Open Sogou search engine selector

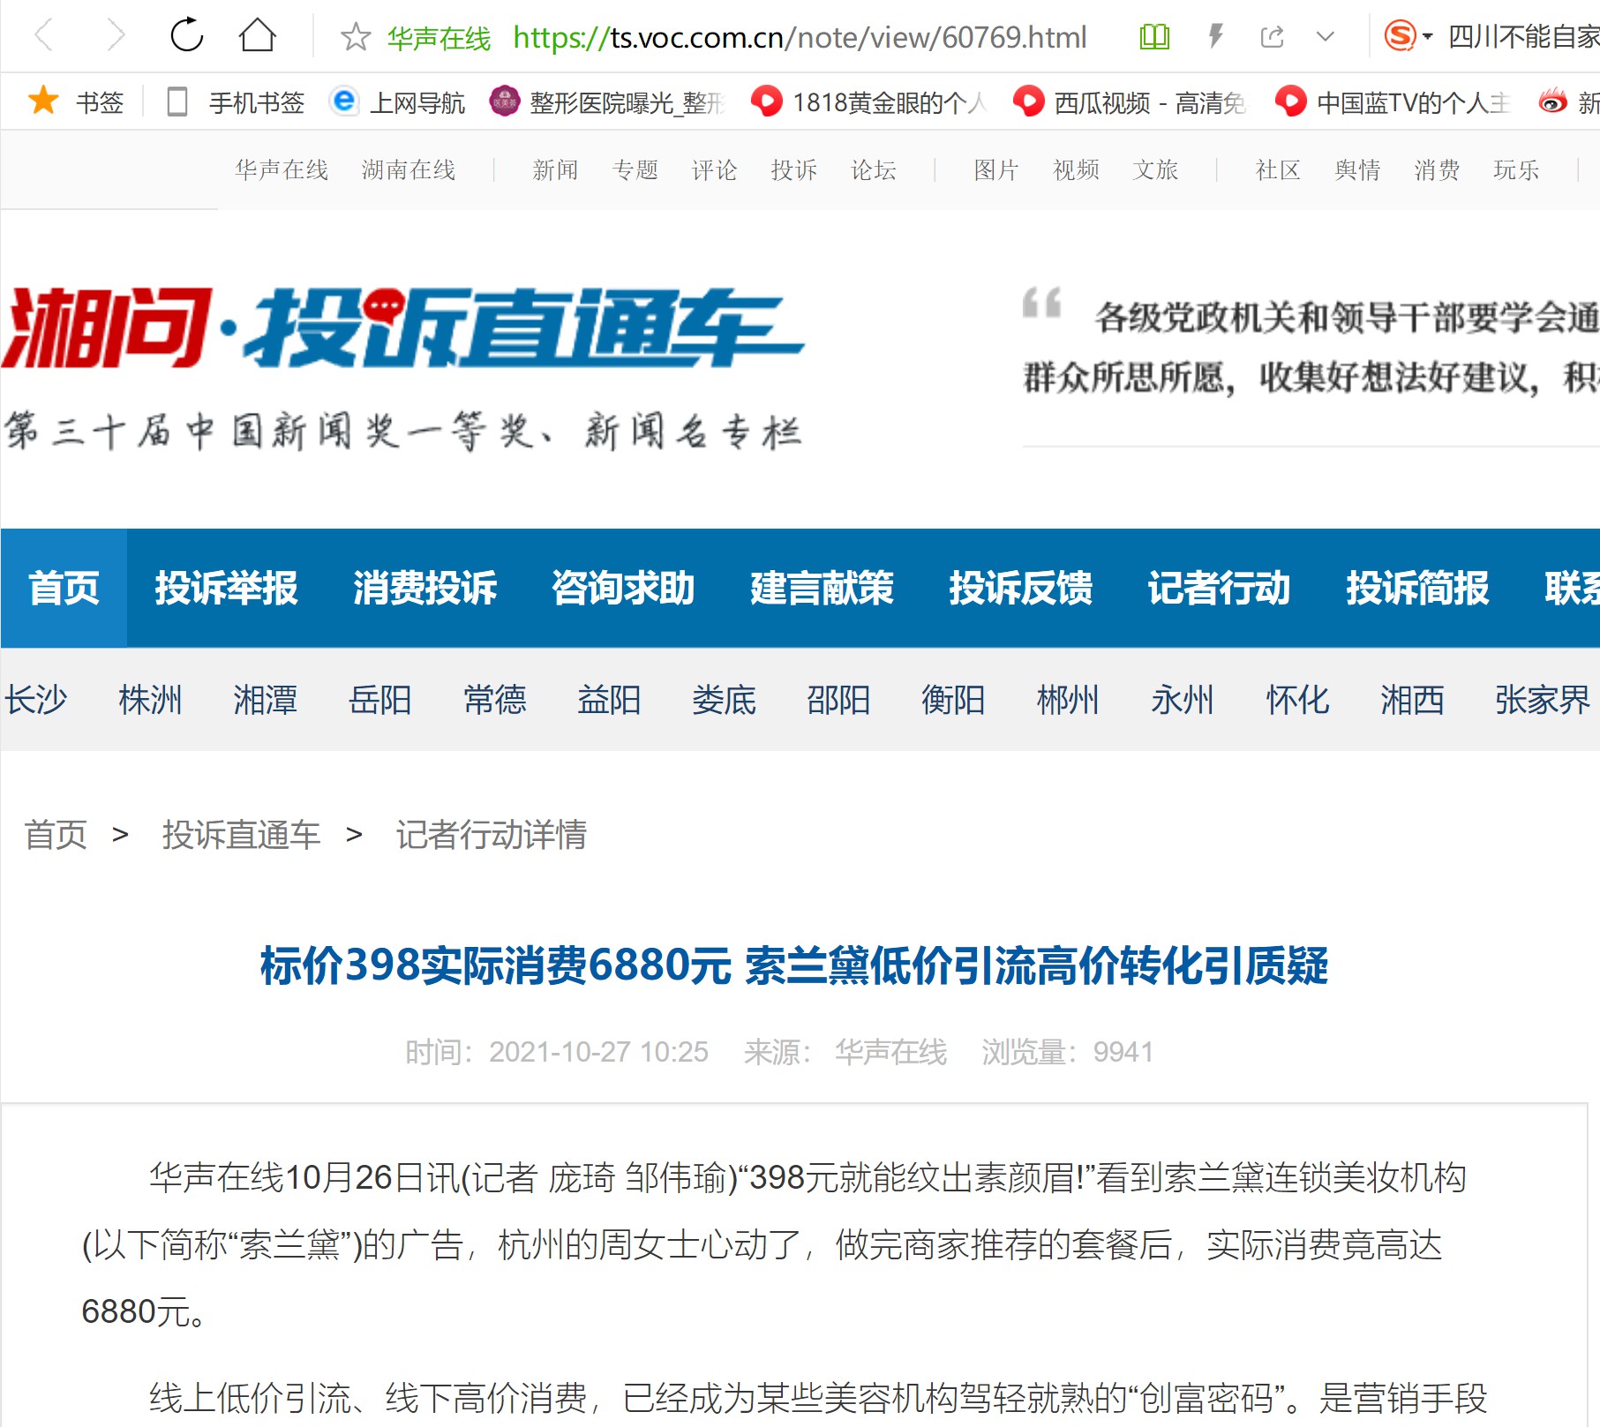1408,36
